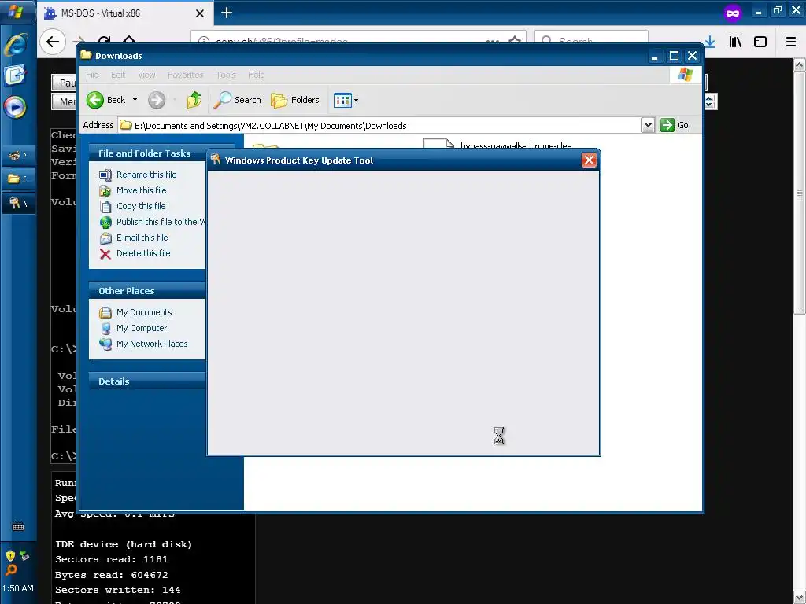Click the on-screen keyboard tray icon

18,527
